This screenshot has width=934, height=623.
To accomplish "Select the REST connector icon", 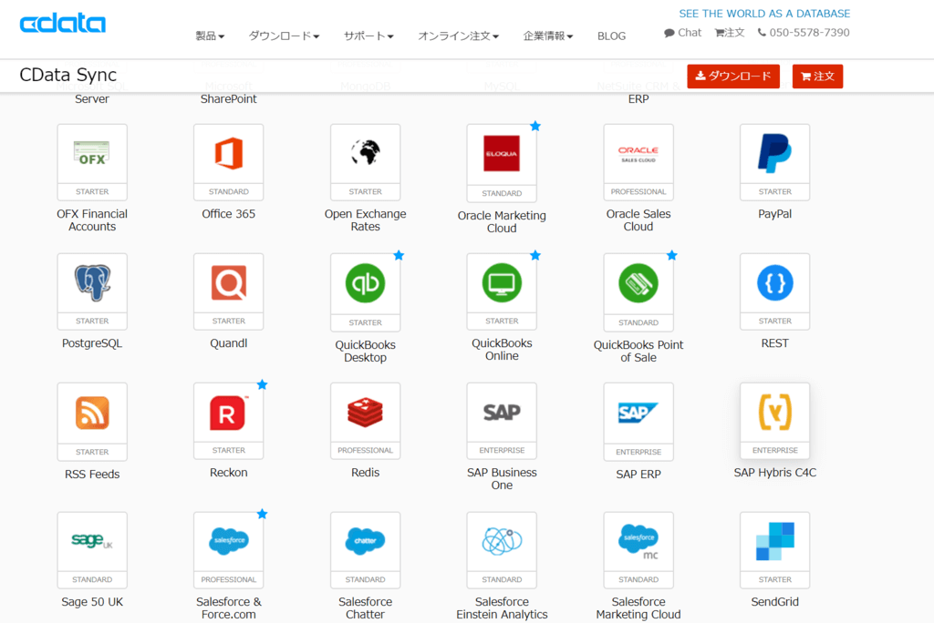I will pos(775,283).
